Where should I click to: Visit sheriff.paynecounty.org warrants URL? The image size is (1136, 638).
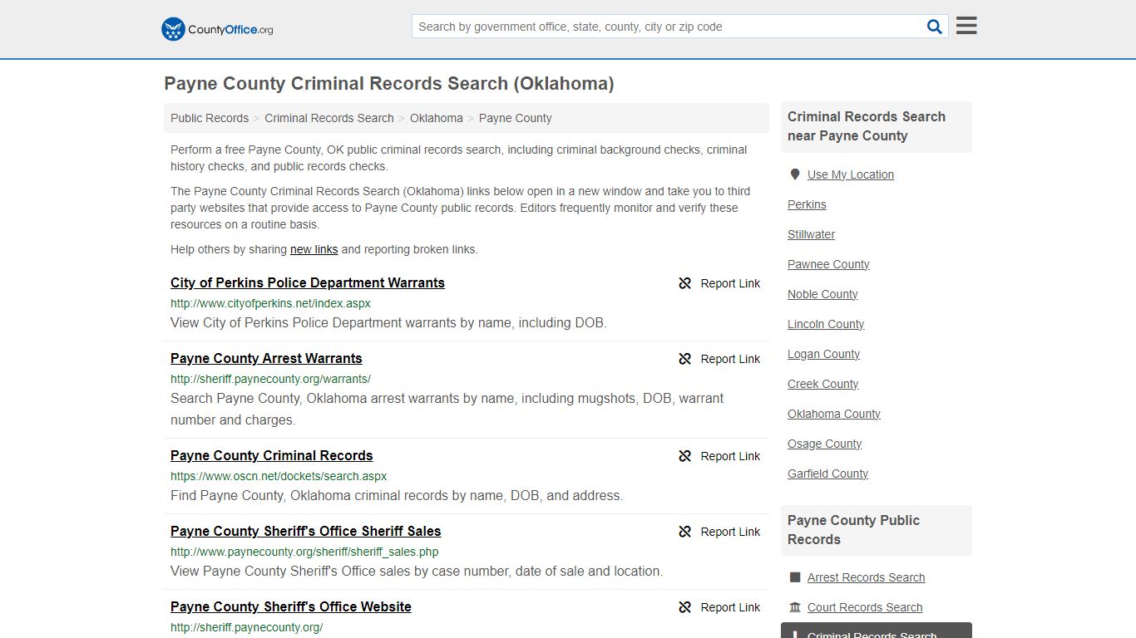pyautogui.click(x=270, y=379)
